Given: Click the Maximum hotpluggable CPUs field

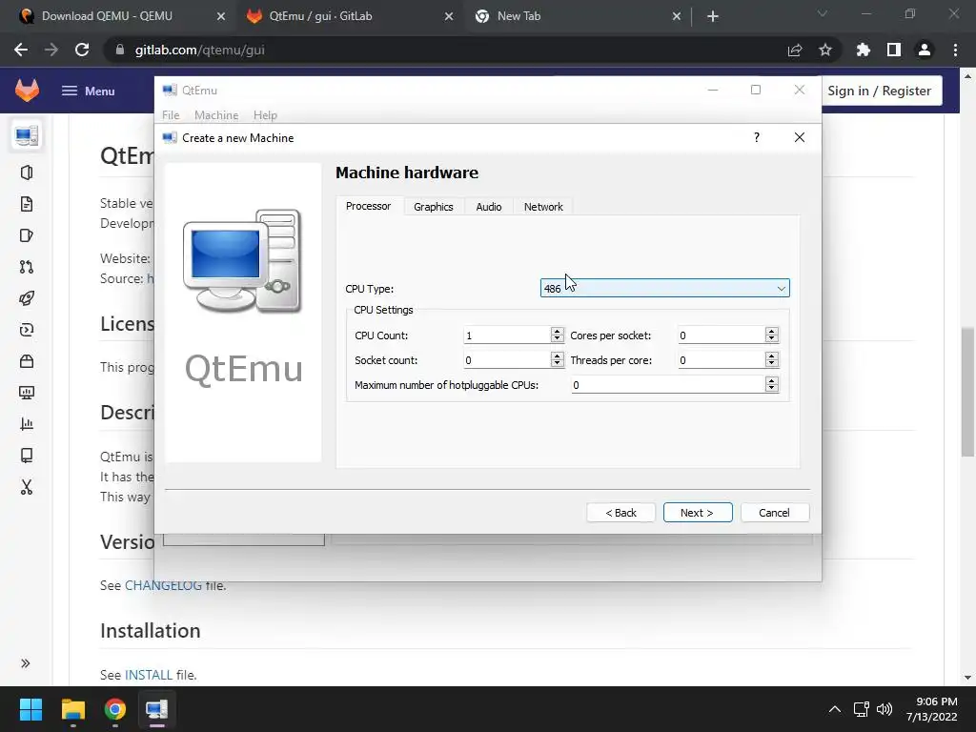Looking at the screenshot, I should click(x=668, y=385).
